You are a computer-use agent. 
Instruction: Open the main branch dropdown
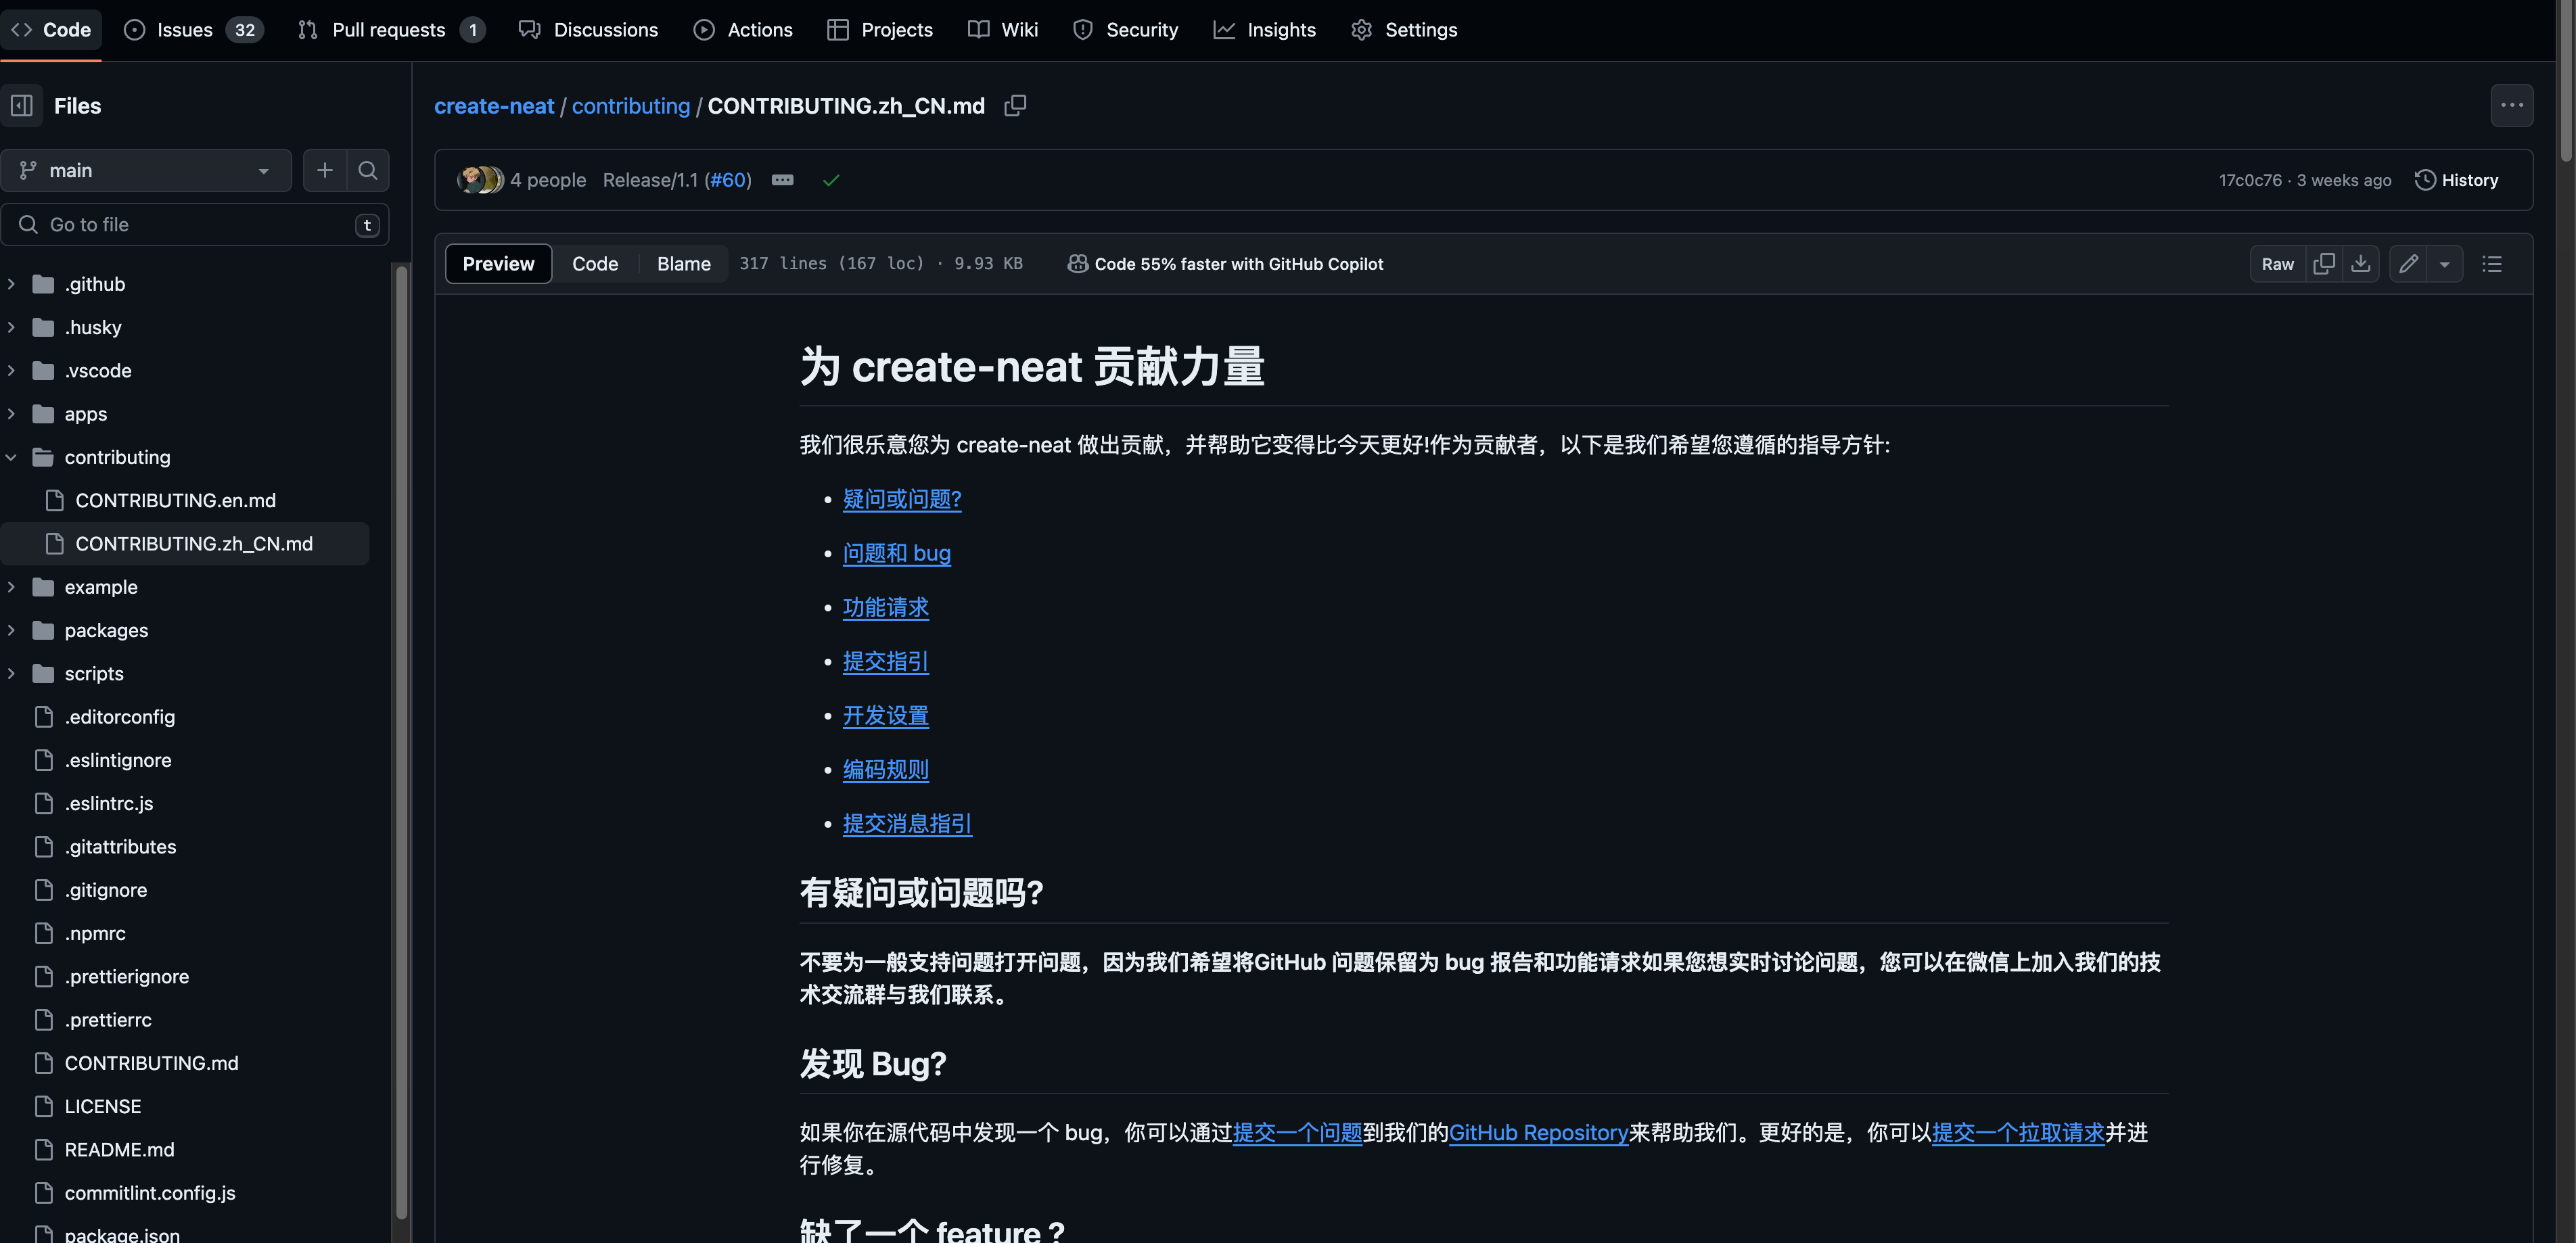[146, 171]
